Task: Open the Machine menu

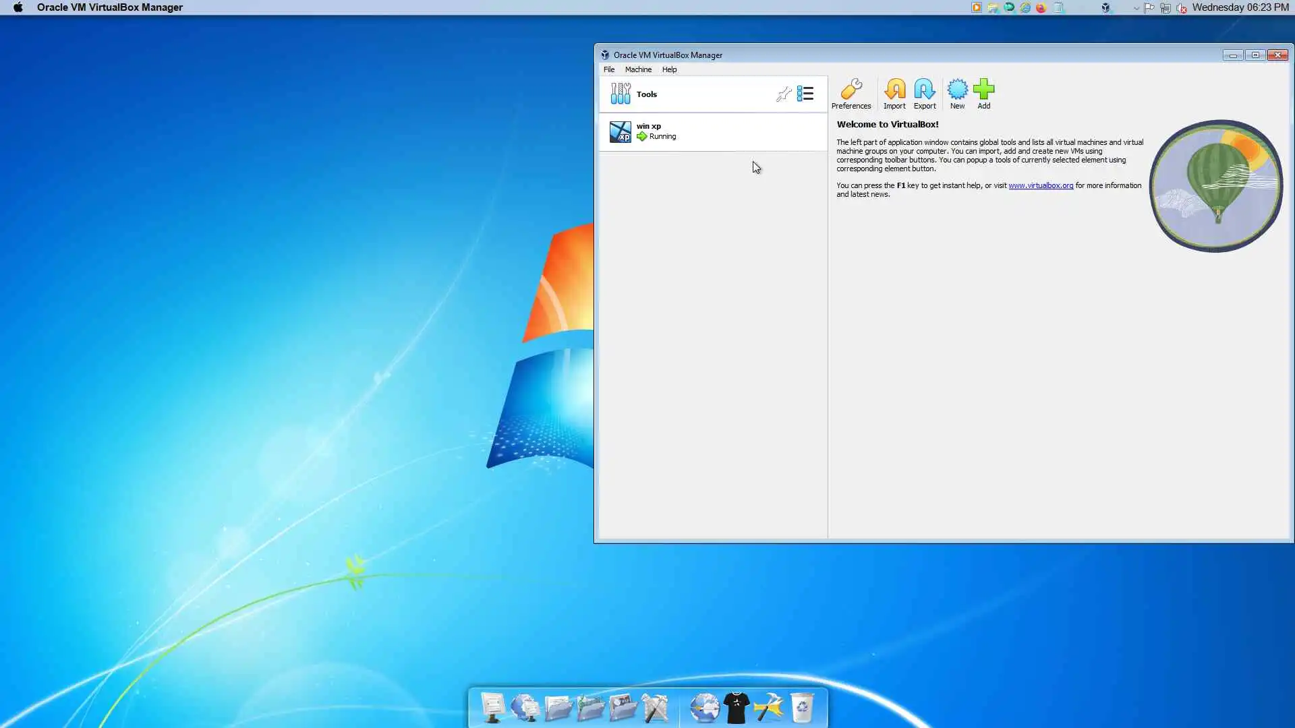Action: pos(637,69)
